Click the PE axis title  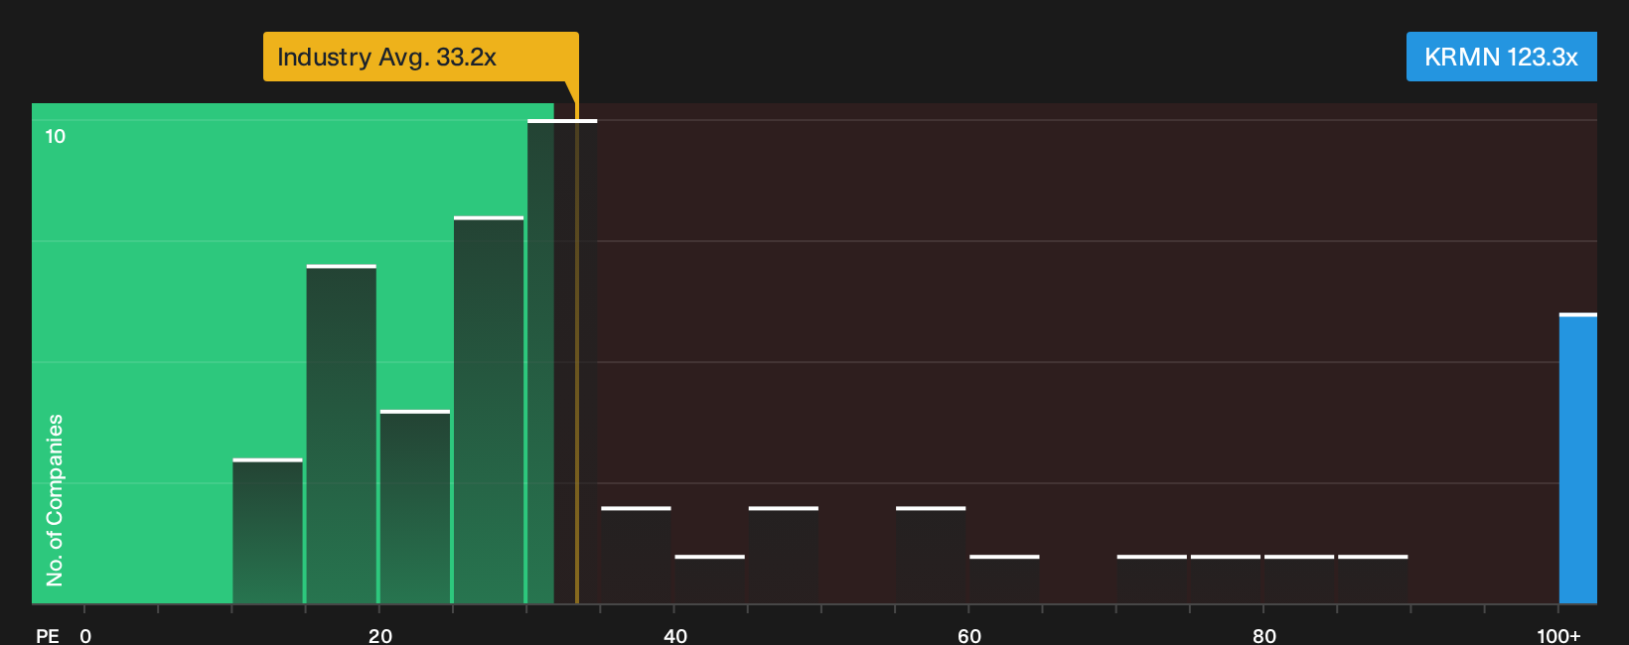click(x=48, y=635)
